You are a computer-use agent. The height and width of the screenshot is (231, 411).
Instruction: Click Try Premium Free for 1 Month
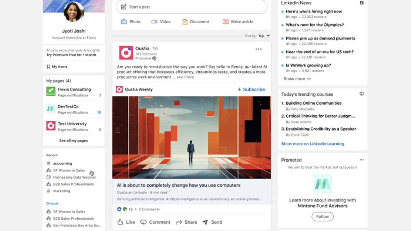point(71,55)
